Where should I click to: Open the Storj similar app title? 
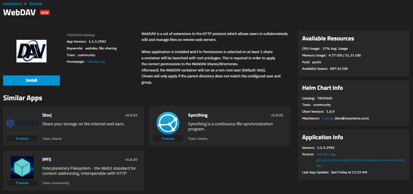click(47, 115)
